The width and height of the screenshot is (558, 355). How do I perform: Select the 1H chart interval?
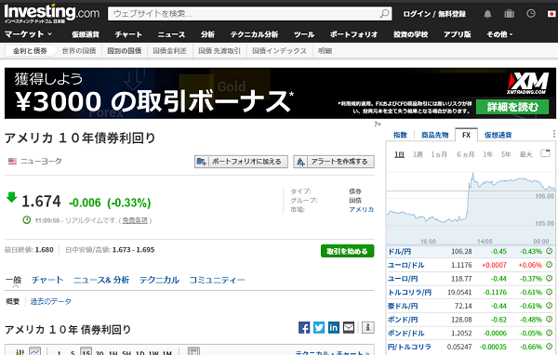click(113, 352)
